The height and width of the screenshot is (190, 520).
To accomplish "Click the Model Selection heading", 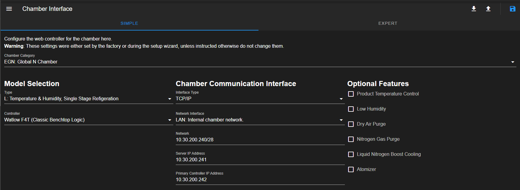I will tap(32, 84).
